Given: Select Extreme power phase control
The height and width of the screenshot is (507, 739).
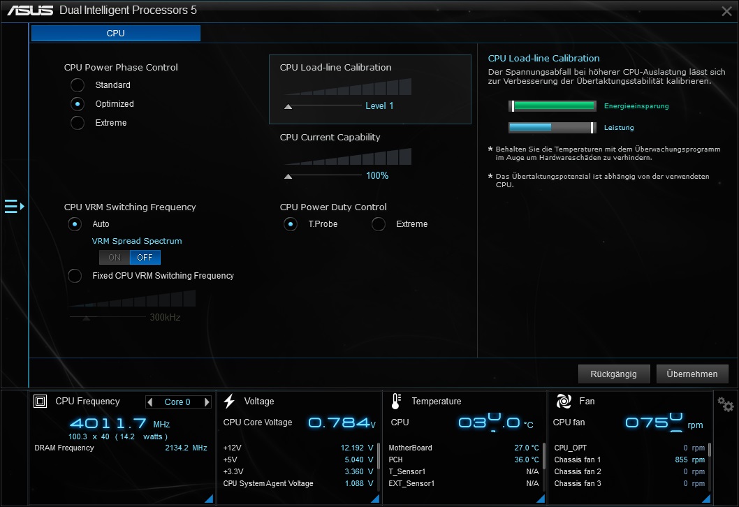Looking at the screenshot, I should [78, 122].
